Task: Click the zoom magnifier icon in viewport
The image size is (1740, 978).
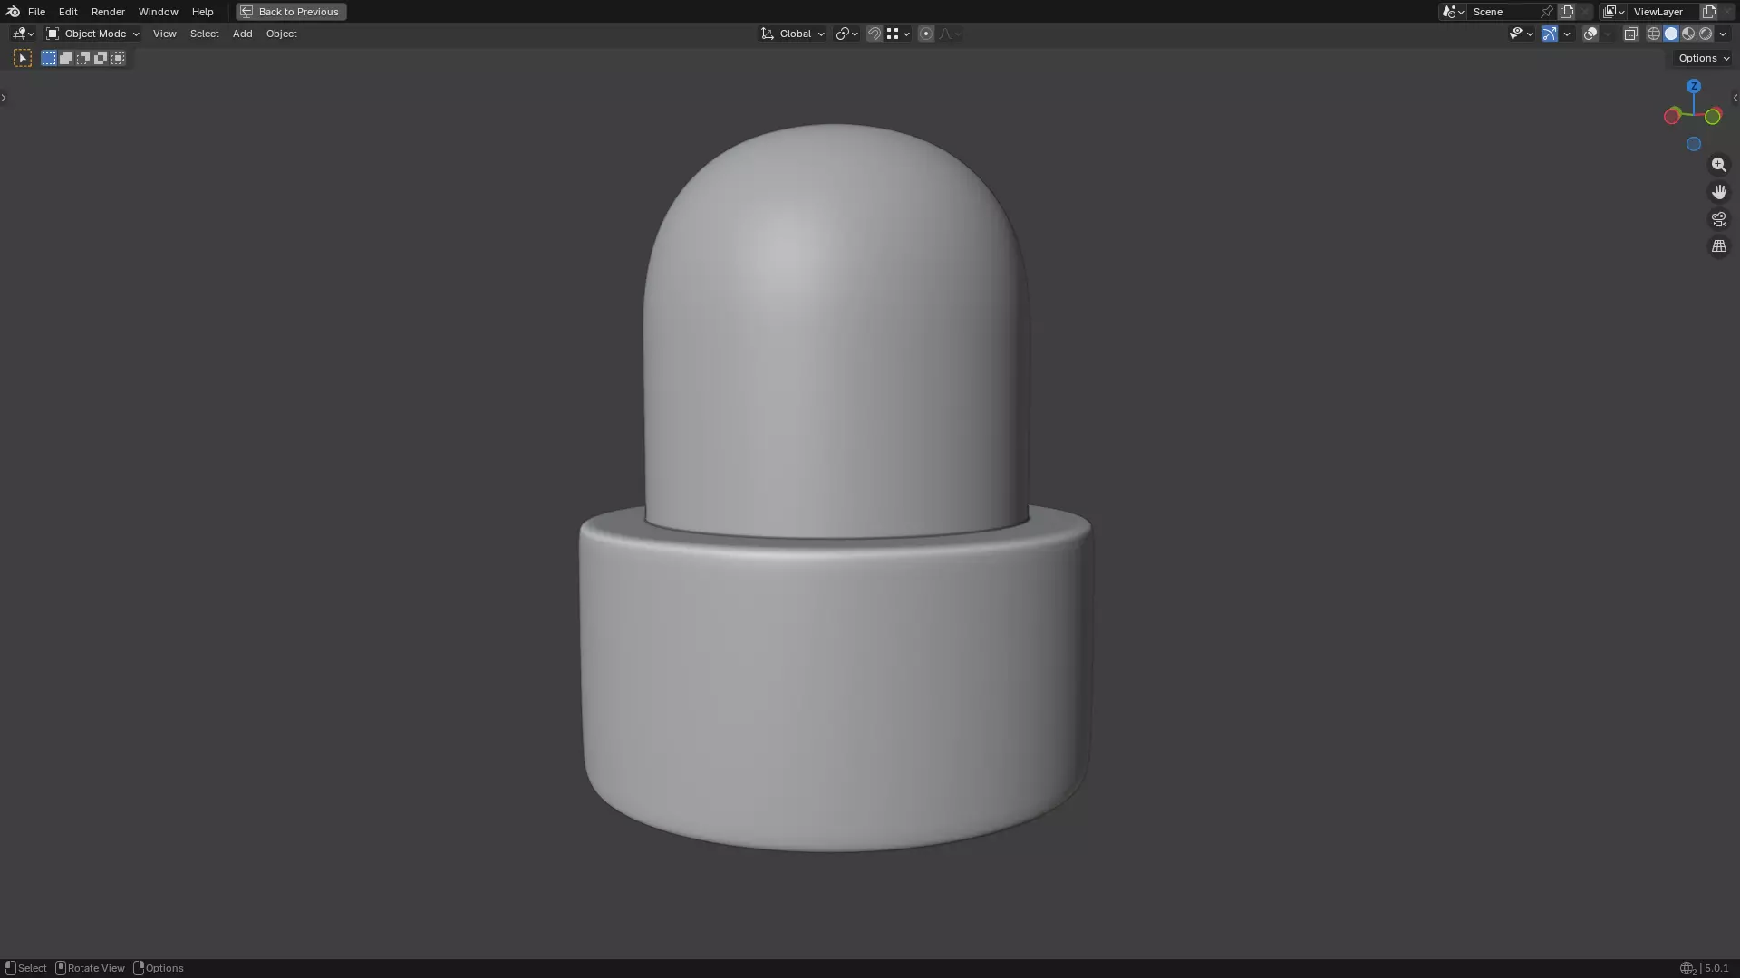Action: coord(1718,165)
